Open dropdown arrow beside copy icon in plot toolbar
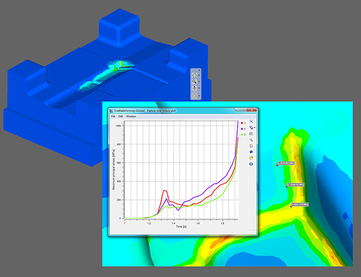The width and height of the screenshot is (361, 277). [255, 128]
